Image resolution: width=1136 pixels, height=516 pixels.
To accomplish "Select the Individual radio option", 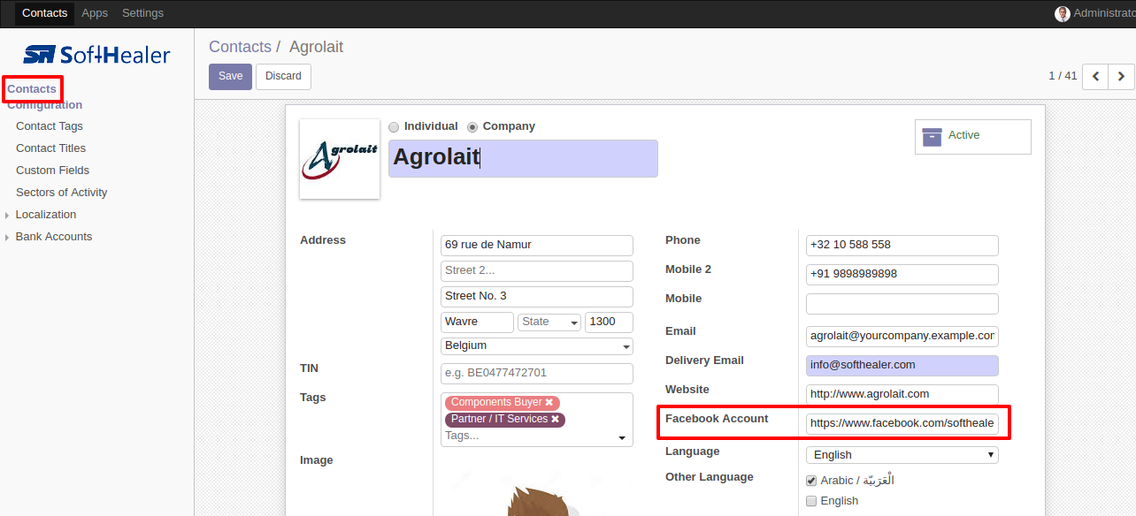I will [394, 127].
